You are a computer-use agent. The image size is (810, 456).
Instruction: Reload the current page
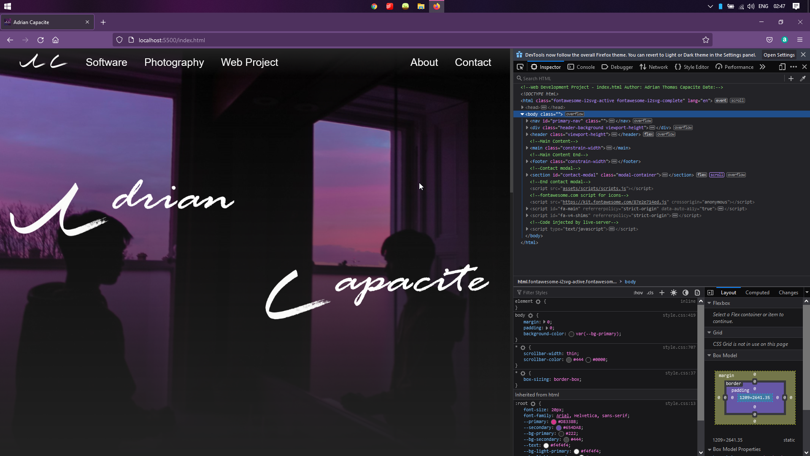[40, 40]
